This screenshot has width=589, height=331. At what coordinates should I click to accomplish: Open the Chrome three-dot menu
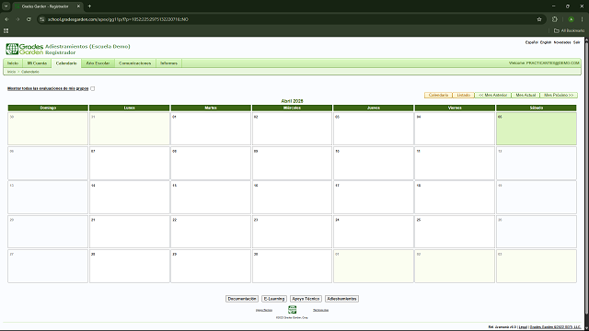[583, 19]
